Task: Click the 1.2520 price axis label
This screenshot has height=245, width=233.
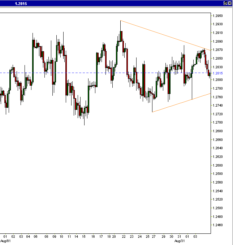Action: pyautogui.click(x=218, y=199)
